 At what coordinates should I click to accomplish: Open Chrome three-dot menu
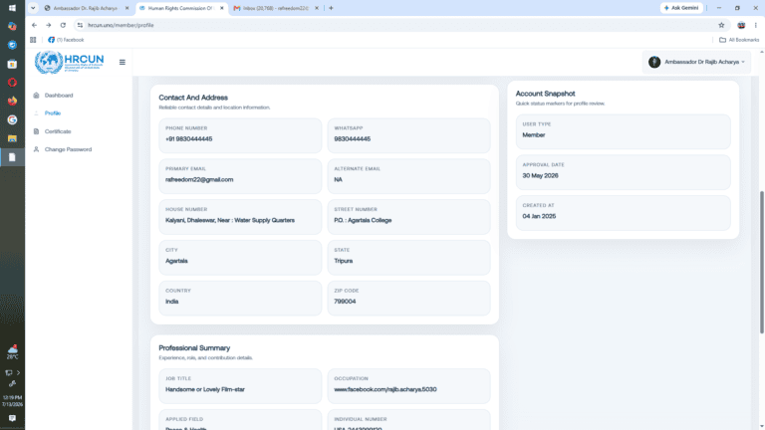(x=756, y=25)
